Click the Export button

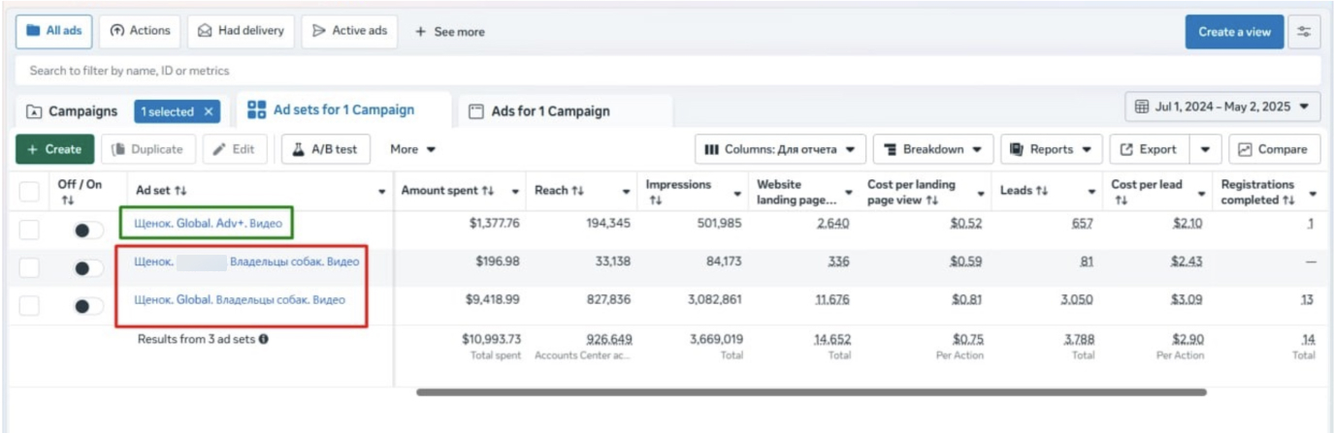(1150, 149)
